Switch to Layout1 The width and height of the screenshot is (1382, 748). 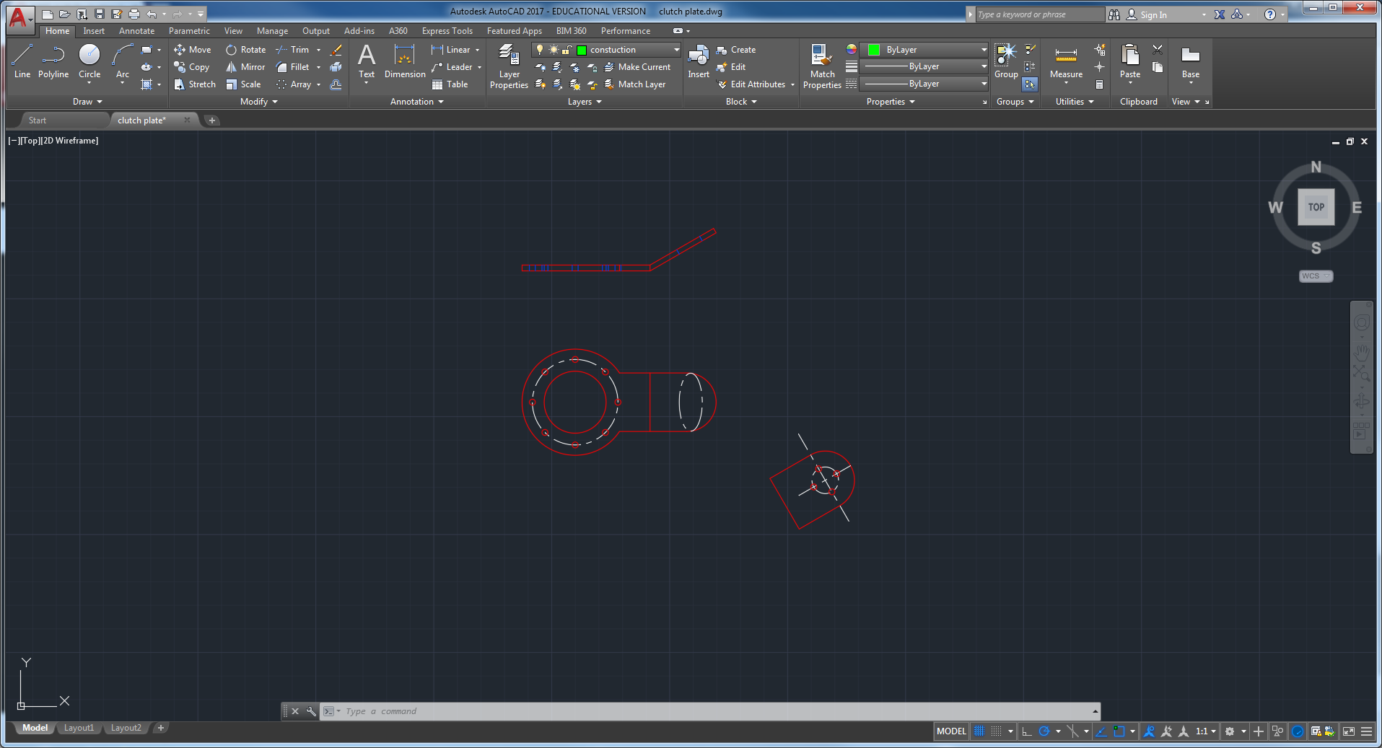(79, 728)
